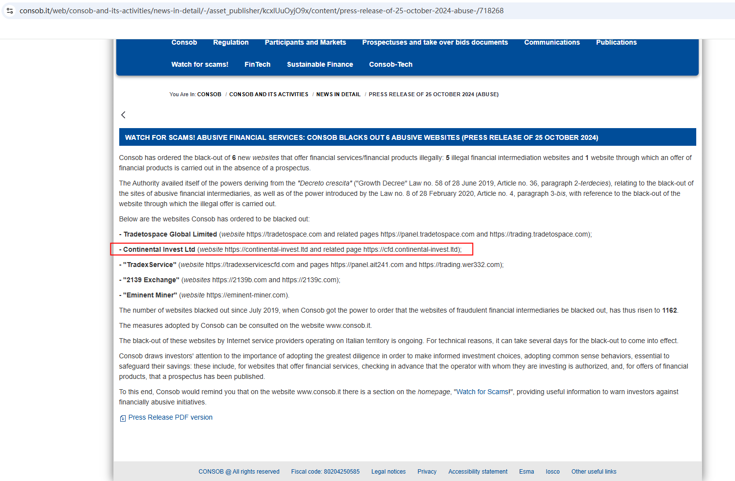Go to CONSOB AND ITS ACTIVITIES breadcrumb

click(x=269, y=94)
